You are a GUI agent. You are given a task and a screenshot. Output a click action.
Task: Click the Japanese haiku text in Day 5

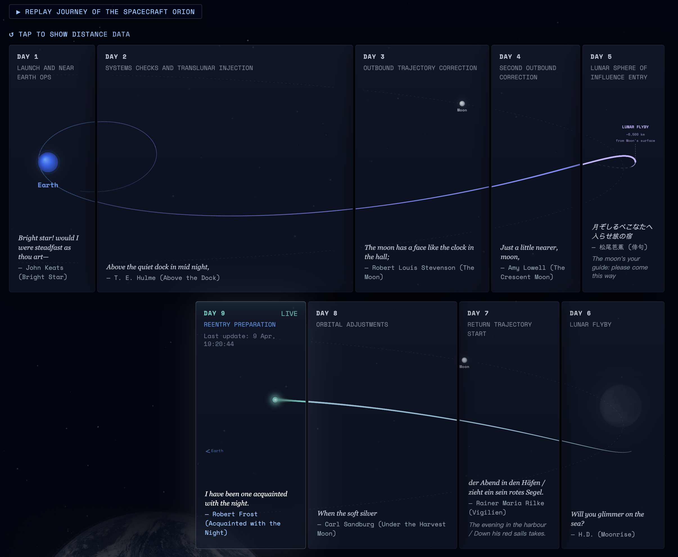click(622, 232)
